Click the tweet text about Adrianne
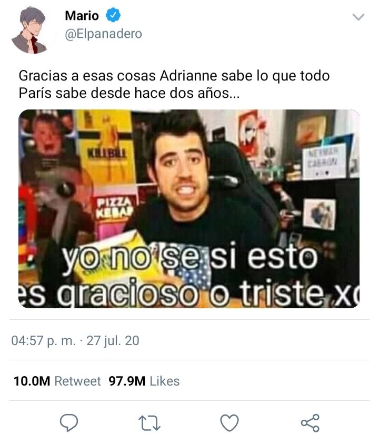 (174, 84)
